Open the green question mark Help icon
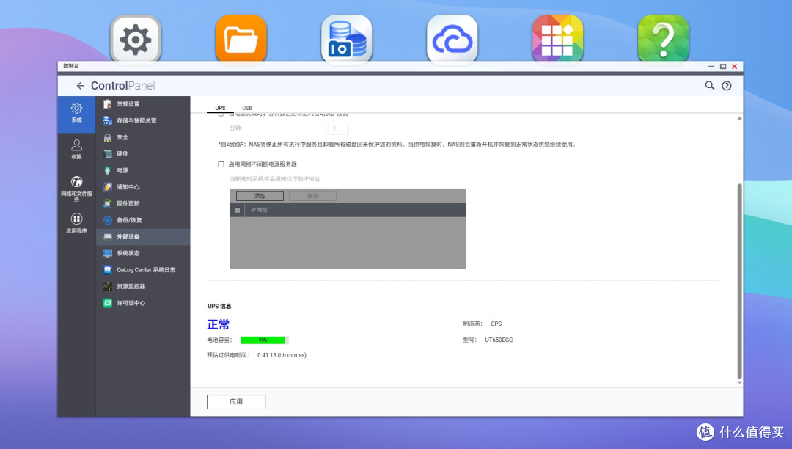 (663, 40)
